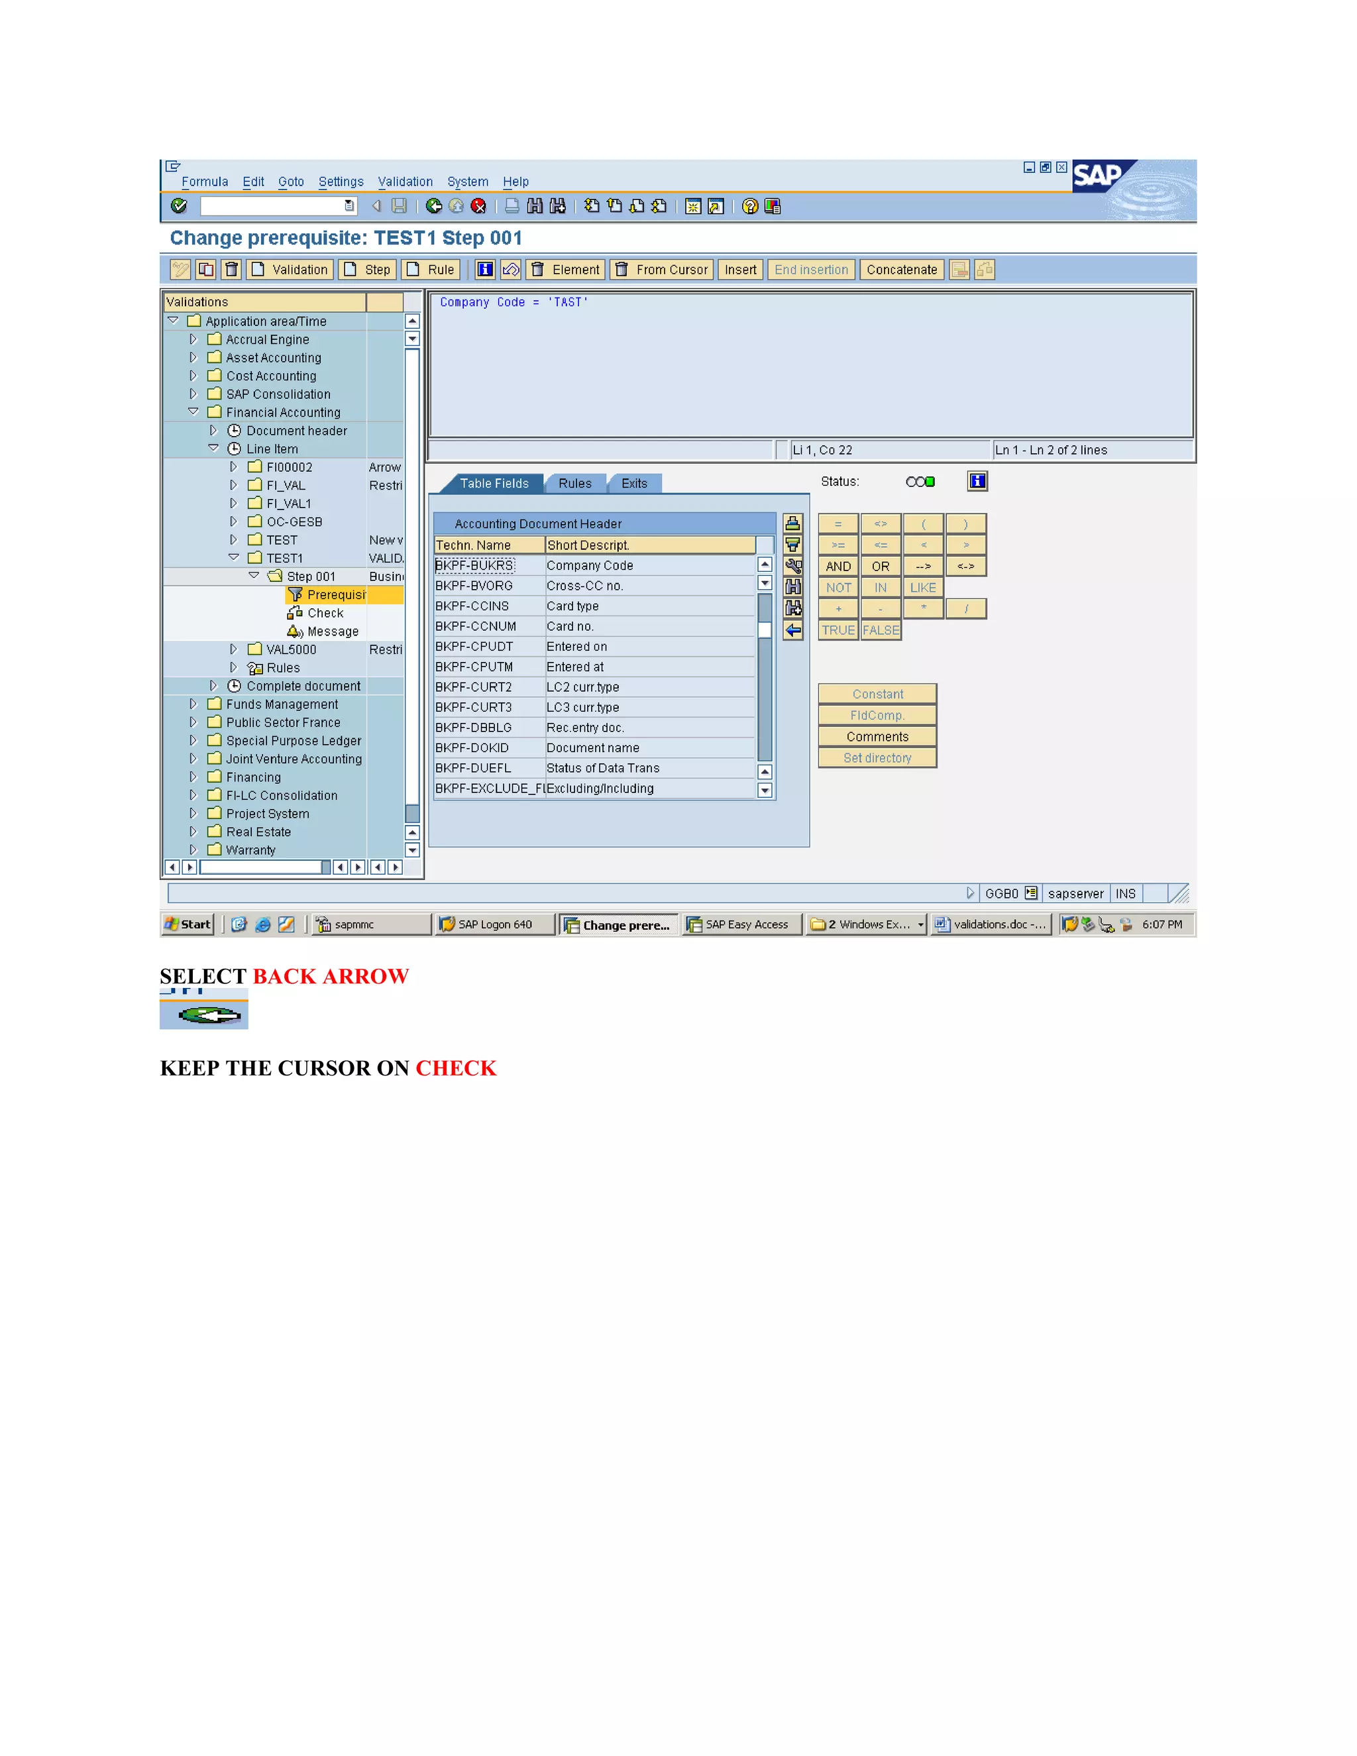
Task: Click the Find binoculars icon in top toolbar
Action: [x=535, y=207]
